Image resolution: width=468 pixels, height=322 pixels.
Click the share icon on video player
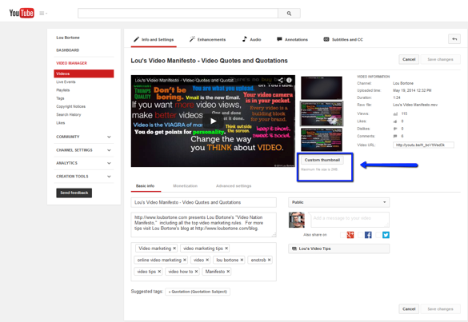280,80
